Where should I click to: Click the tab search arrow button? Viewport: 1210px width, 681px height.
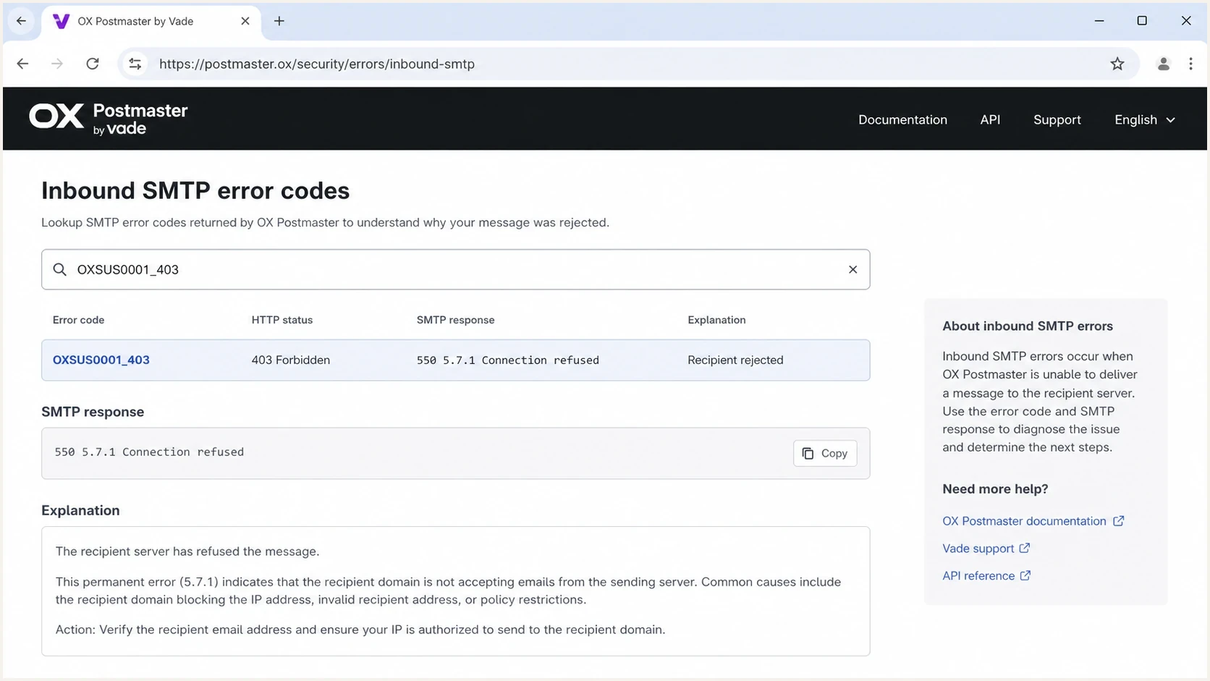(21, 21)
